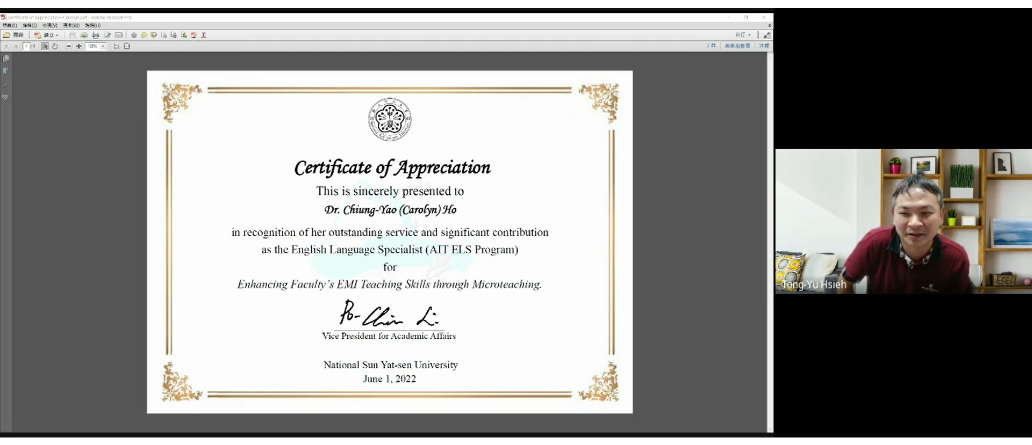Click the fit width scrolling icon
This screenshot has width=1032, height=445.
coord(117,46)
